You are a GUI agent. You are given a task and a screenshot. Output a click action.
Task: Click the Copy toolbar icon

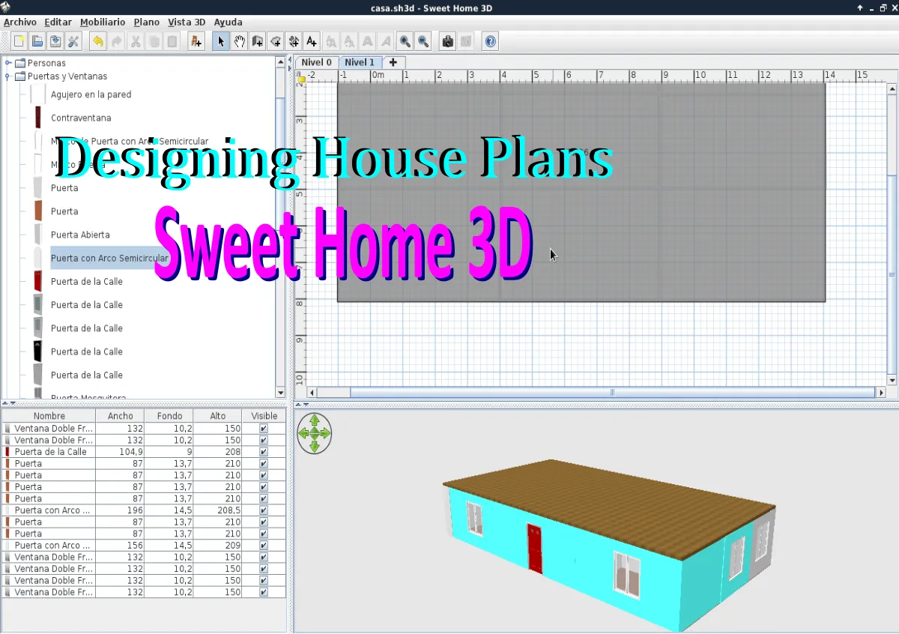[x=154, y=41]
